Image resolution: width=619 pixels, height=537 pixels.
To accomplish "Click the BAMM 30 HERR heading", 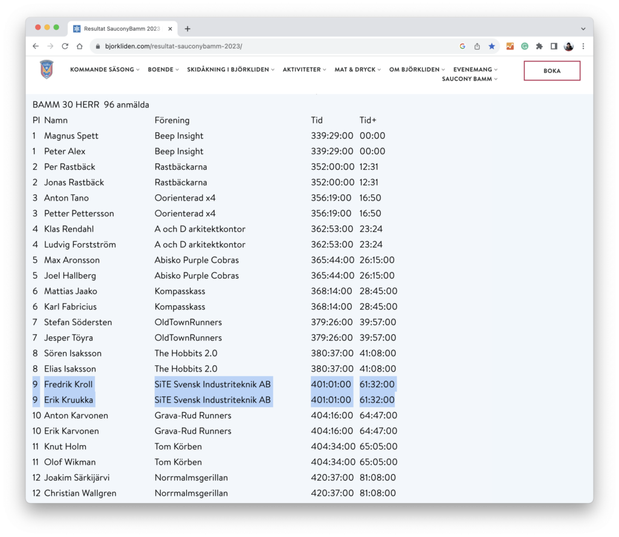I will coord(91,105).
